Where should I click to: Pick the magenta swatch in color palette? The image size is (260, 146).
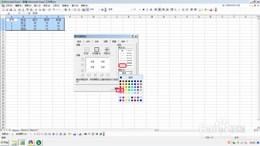tap(120, 90)
